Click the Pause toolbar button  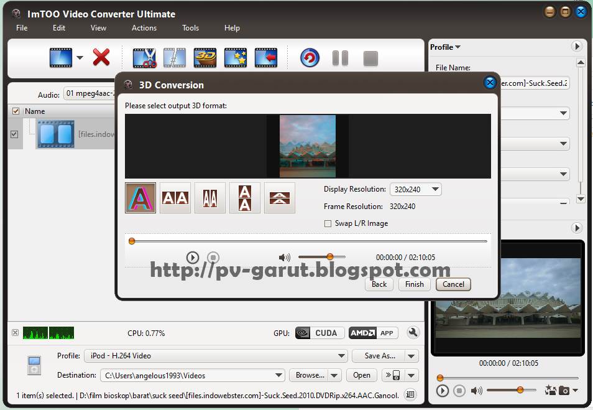(340, 58)
